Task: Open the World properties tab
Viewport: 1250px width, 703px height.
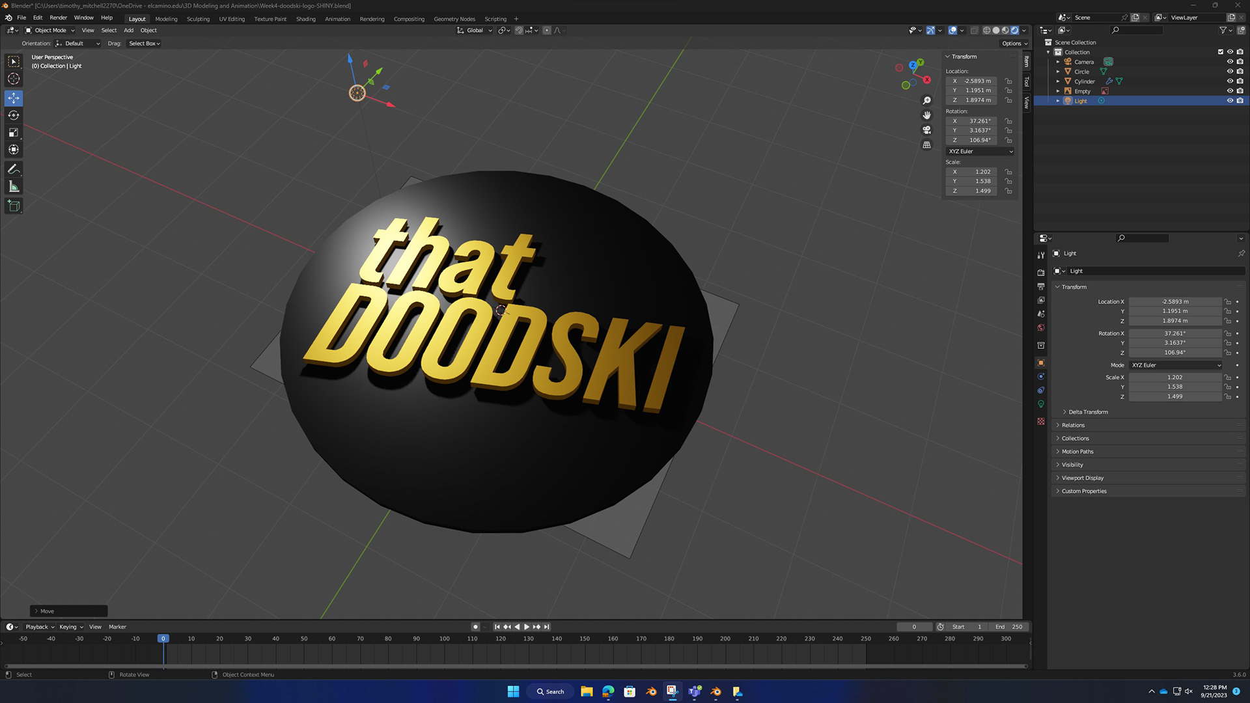Action: click(x=1041, y=328)
